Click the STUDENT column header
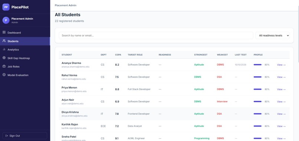Viewport: 299px width, 141px height. [67, 55]
